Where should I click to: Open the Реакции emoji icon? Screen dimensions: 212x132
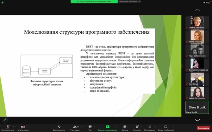coord(137,127)
